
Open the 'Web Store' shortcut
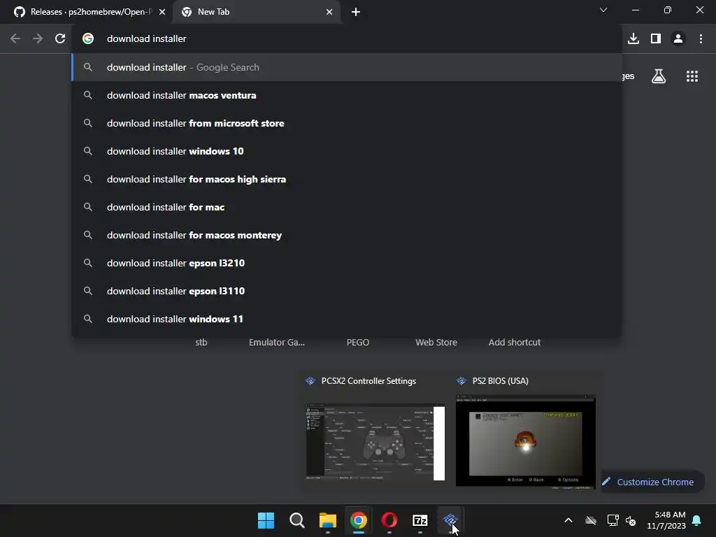436,343
